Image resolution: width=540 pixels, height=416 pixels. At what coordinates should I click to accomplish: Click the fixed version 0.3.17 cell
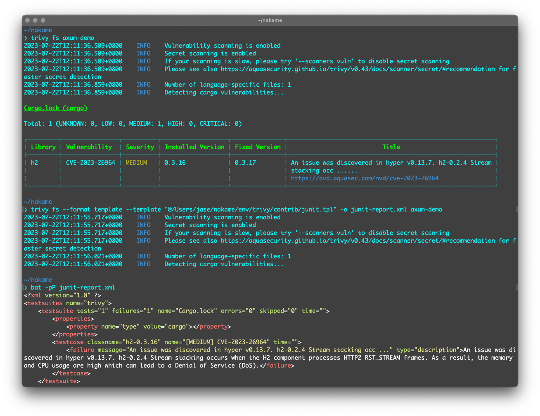point(245,163)
